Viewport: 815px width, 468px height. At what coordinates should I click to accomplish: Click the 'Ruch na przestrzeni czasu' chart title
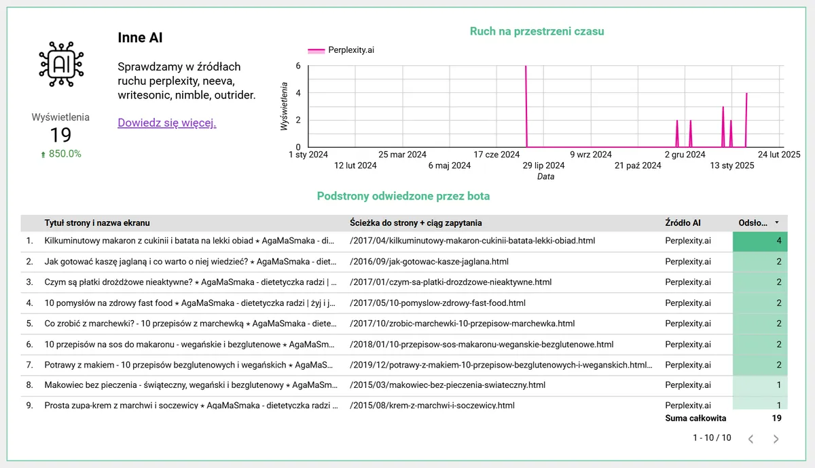pyautogui.click(x=537, y=31)
